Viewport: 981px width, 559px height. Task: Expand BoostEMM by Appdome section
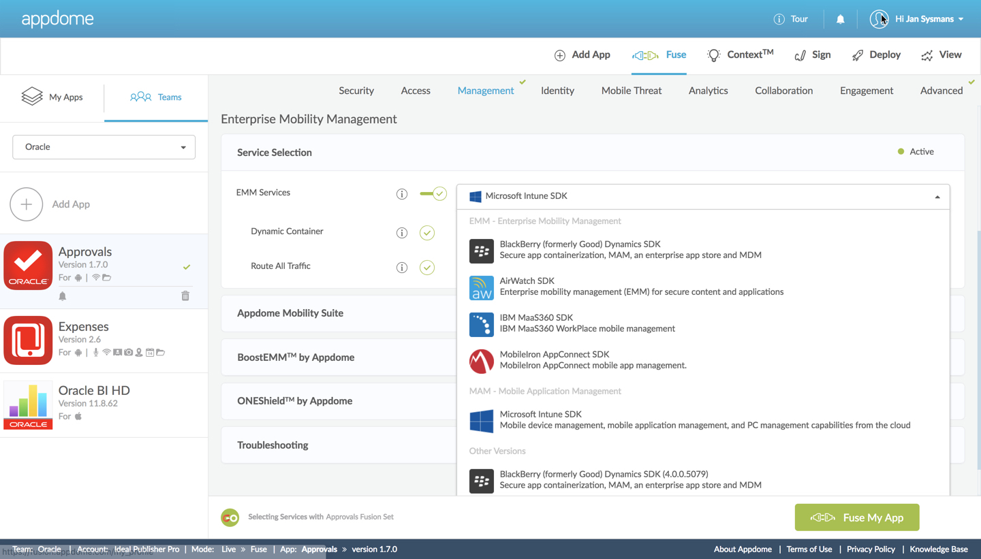(339, 357)
